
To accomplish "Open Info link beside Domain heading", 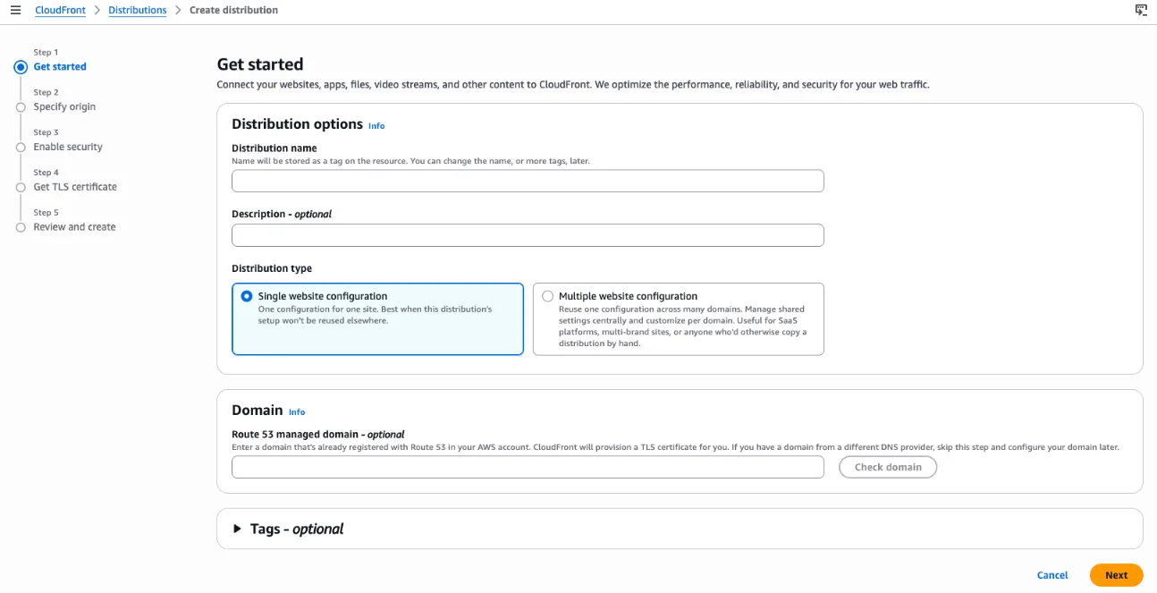I will pos(297,412).
